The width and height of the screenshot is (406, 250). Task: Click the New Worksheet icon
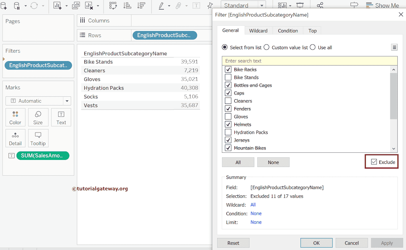tap(57, 6)
